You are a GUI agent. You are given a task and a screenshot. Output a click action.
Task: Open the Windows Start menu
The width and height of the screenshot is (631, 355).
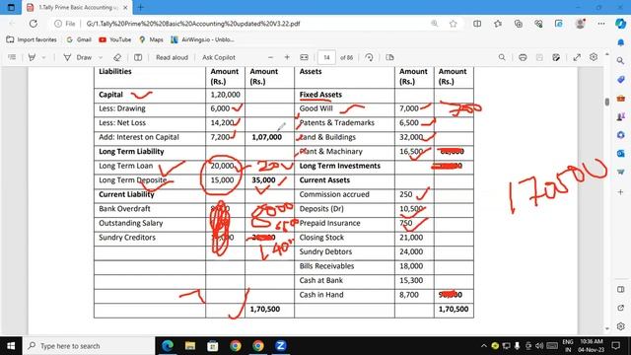(11, 346)
